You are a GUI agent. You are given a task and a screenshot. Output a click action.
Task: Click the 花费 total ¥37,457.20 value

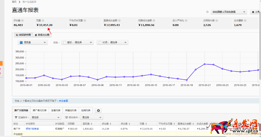[45, 25]
